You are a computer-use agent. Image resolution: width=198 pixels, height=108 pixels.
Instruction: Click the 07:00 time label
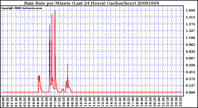55,102
